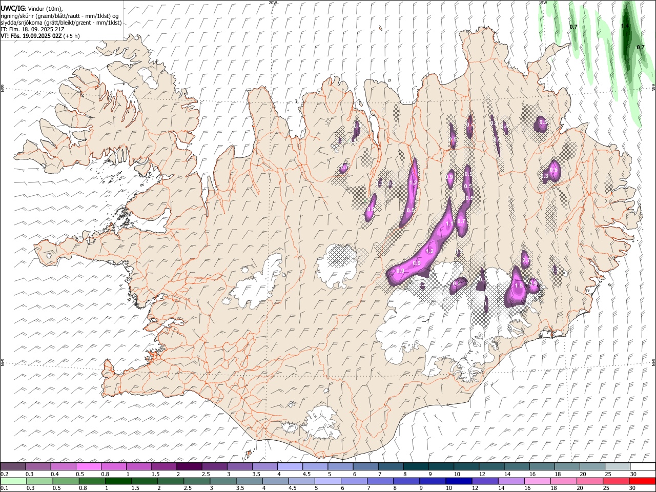Click the 'UWC/IG: Vindur (10m)' title line
Screen dimensions: 656x492
pyautogui.click(x=31, y=9)
